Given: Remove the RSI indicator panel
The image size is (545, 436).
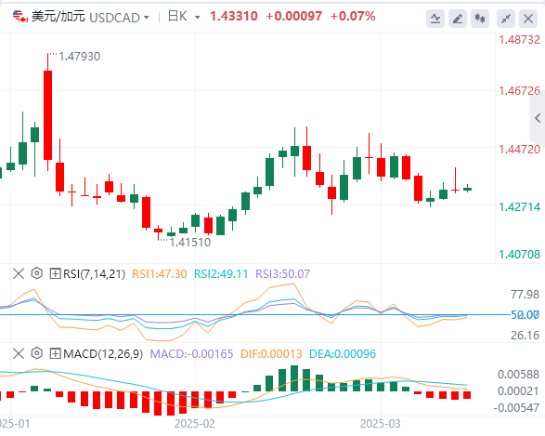Looking at the screenshot, I should pyautogui.click(x=19, y=273).
